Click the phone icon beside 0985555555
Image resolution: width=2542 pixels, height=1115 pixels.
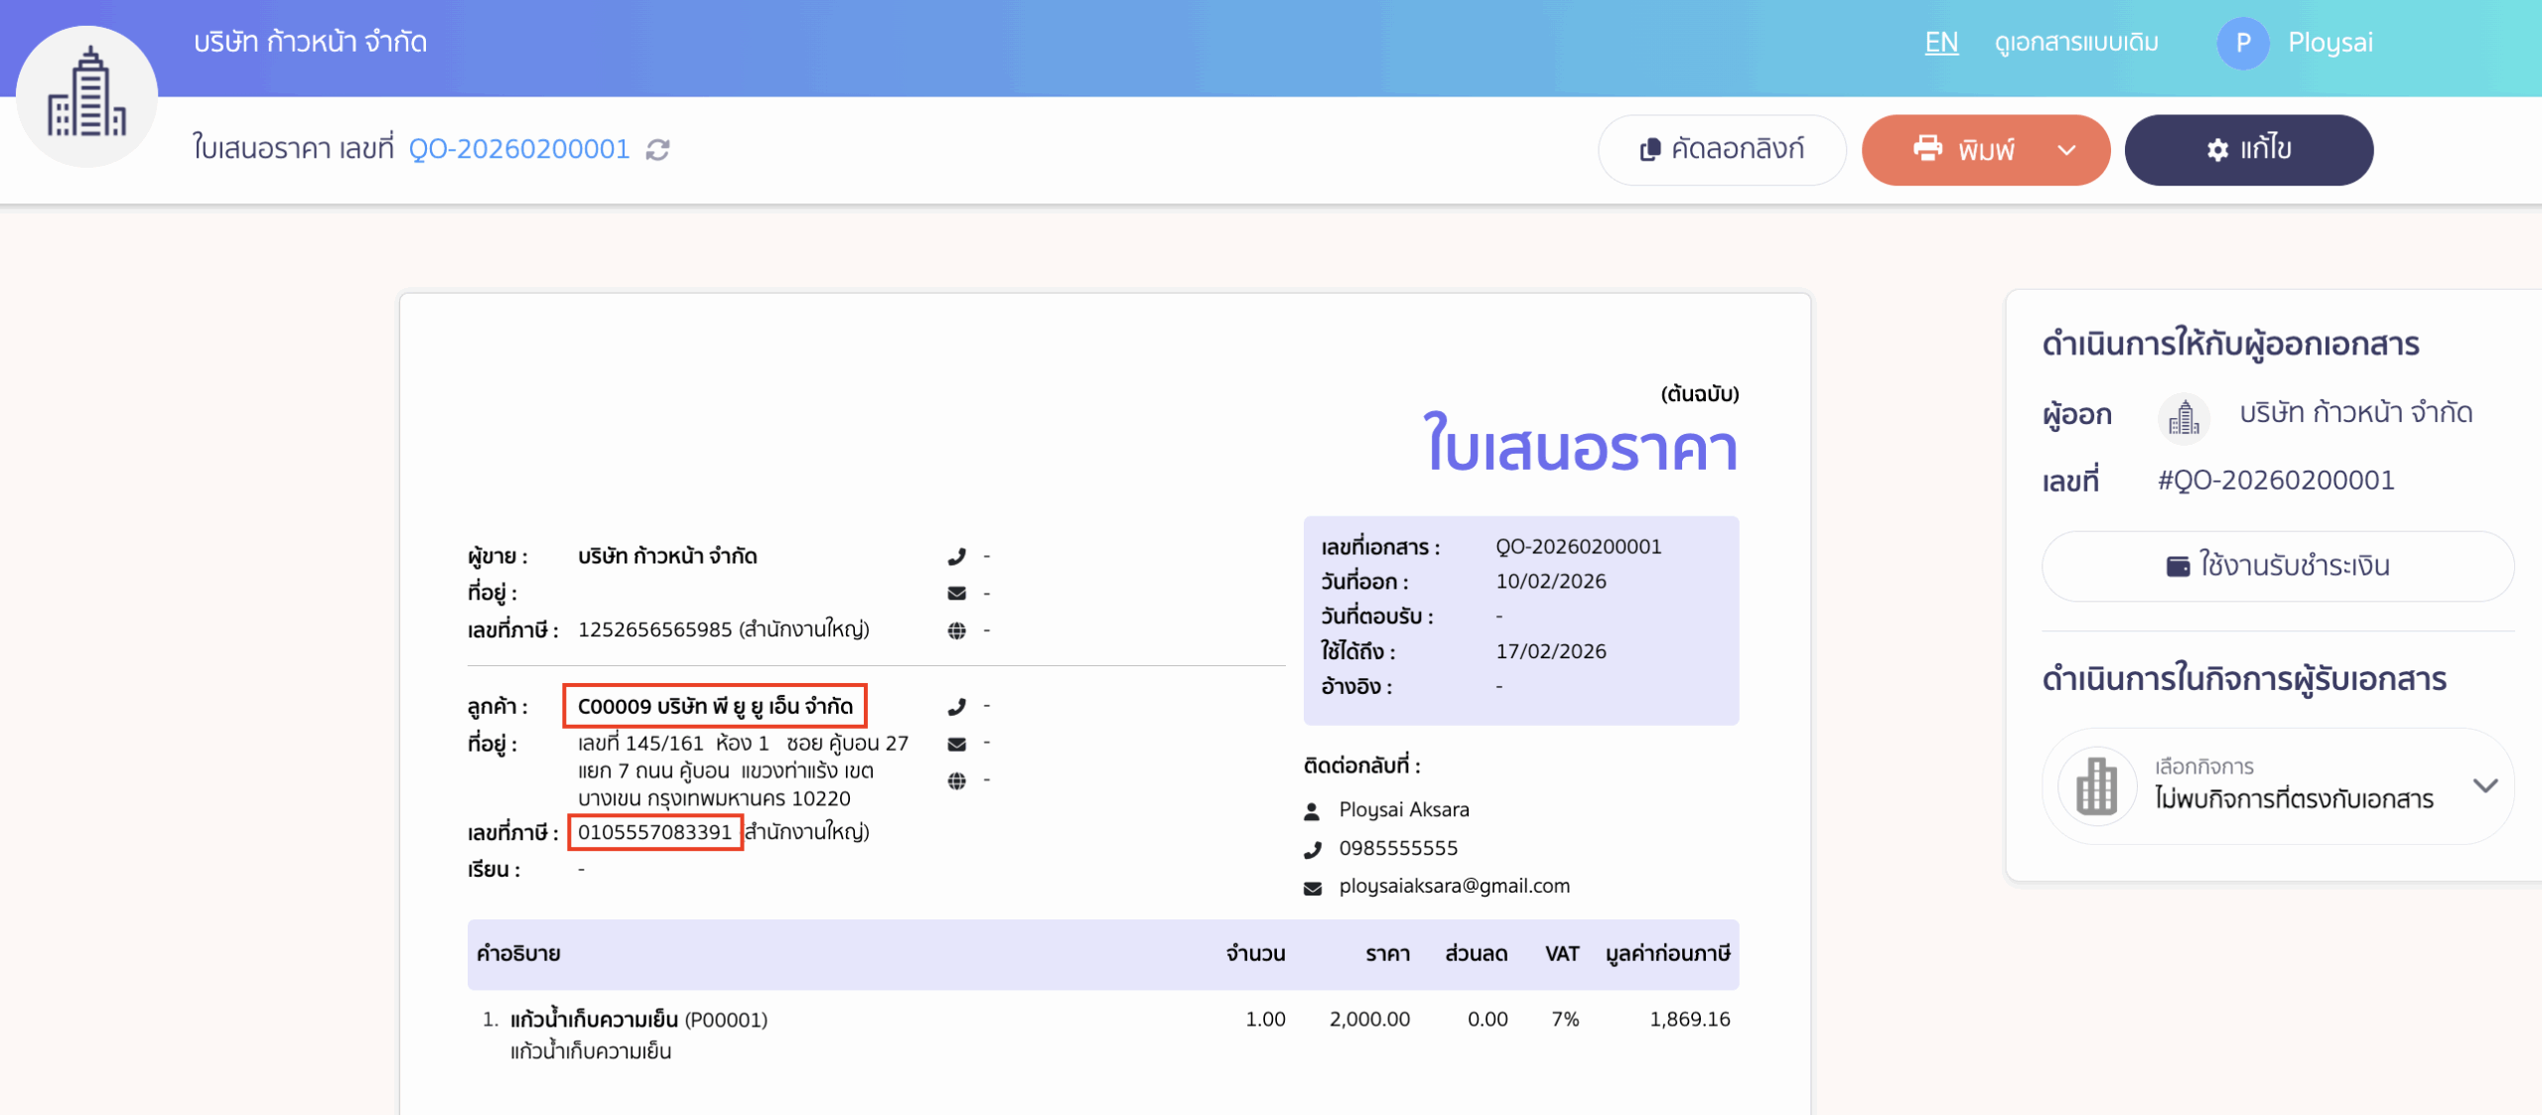(x=1312, y=849)
